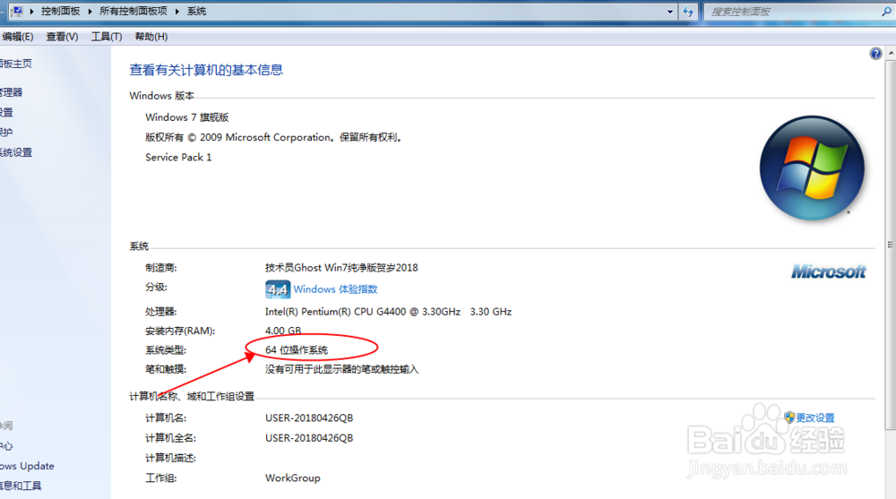
Task: Open 控制面板主页 in the sidebar
Action: (x=16, y=64)
